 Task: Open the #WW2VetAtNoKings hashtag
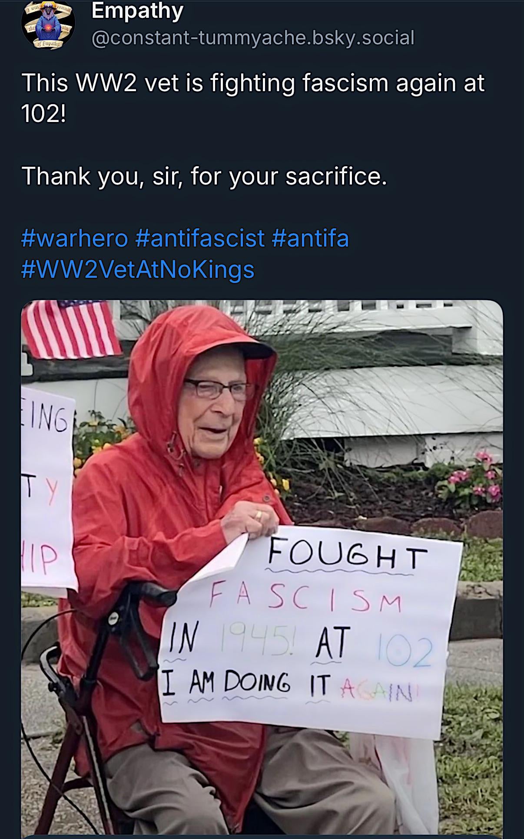point(138,269)
